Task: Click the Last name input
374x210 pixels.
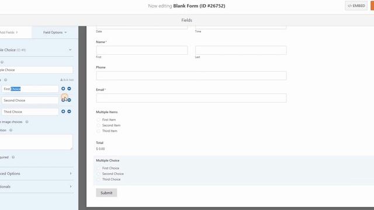Action: [241, 50]
